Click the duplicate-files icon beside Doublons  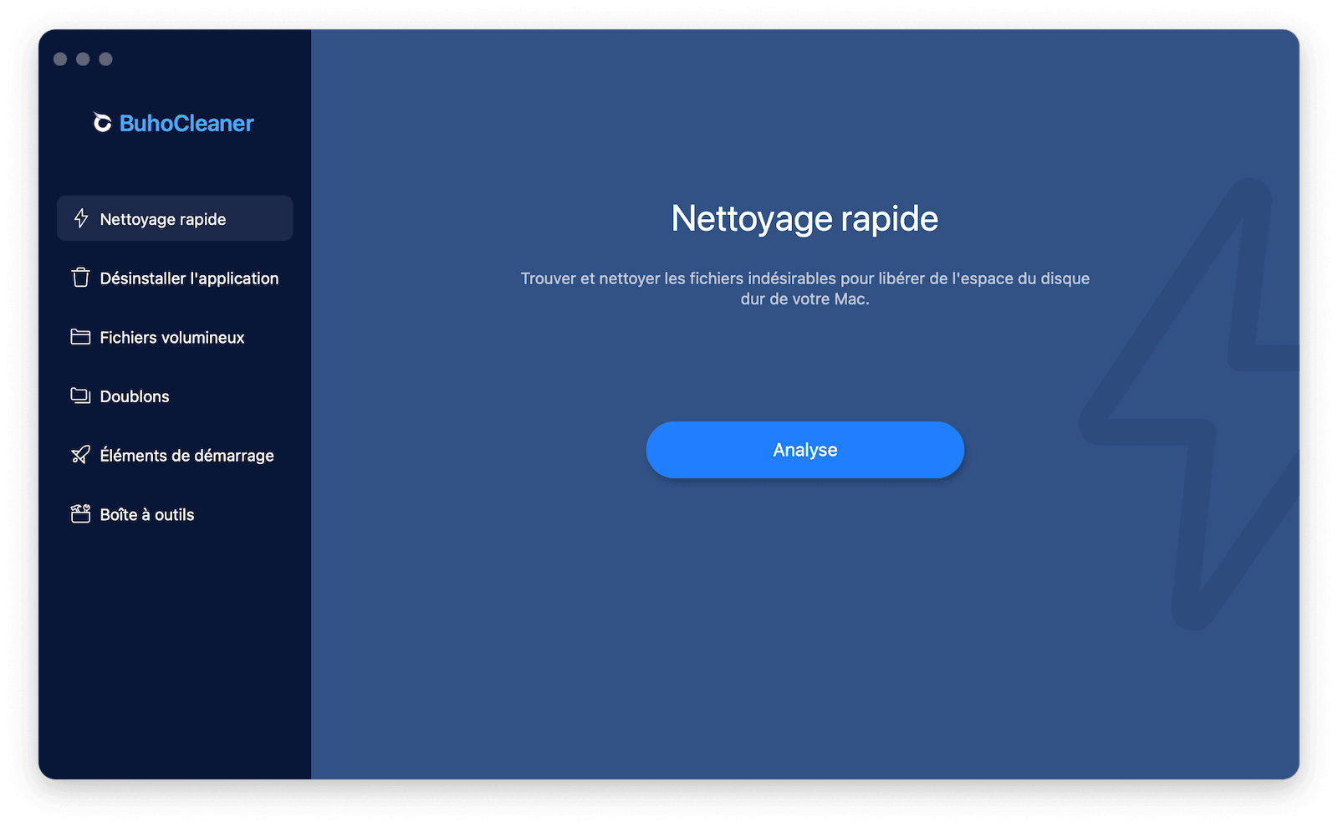point(80,396)
